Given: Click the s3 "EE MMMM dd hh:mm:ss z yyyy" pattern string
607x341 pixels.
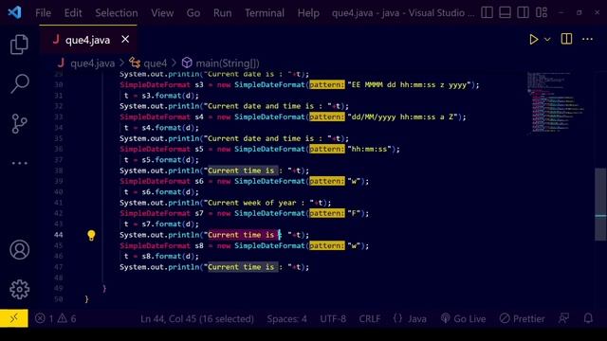Looking at the screenshot, I should [410, 84].
